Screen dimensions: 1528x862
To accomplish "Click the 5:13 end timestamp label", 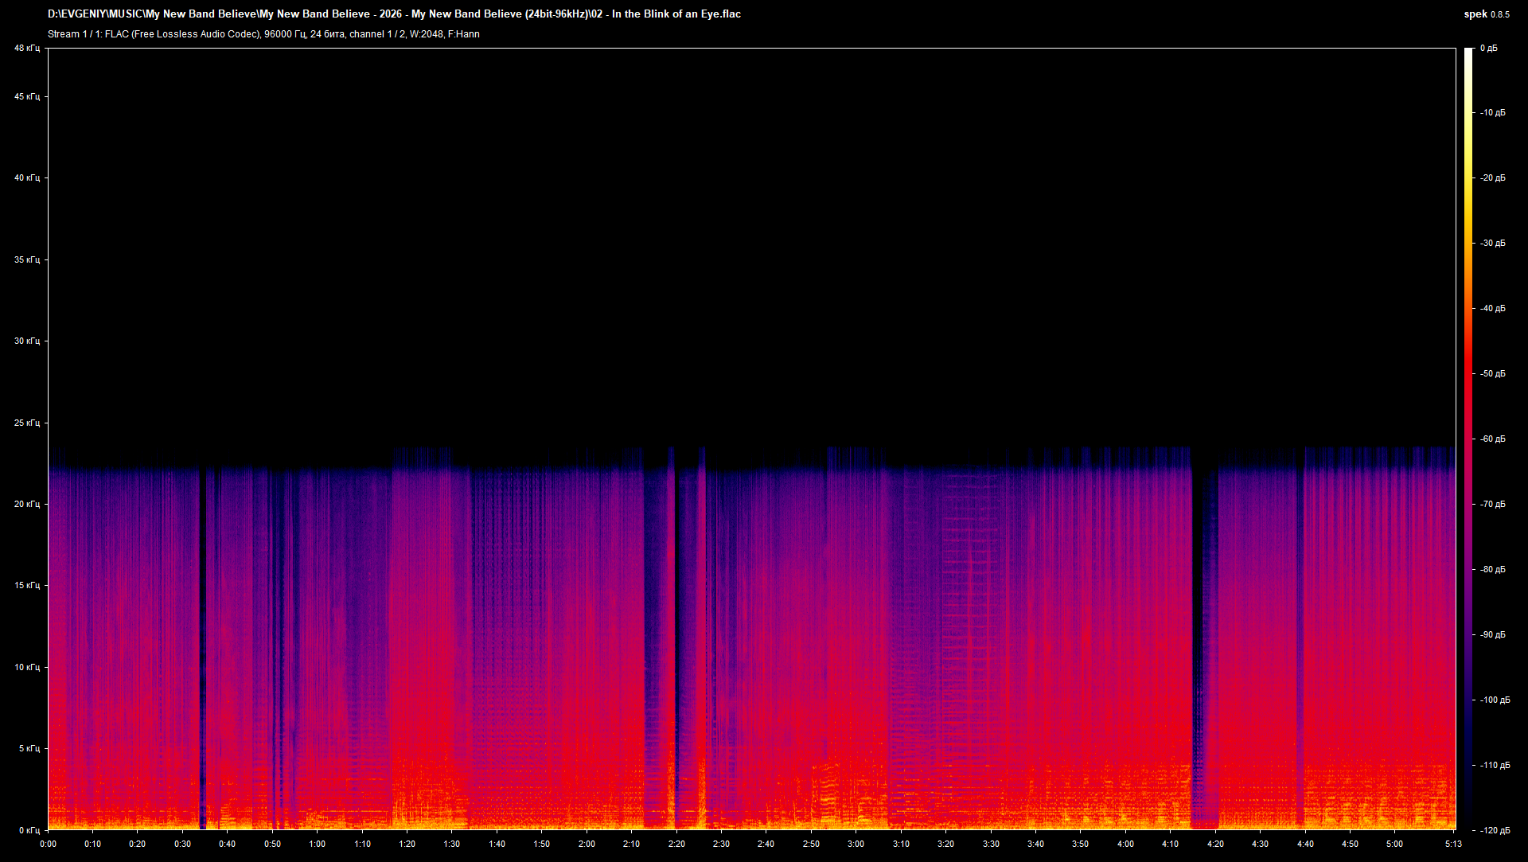I will click(x=1452, y=842).
